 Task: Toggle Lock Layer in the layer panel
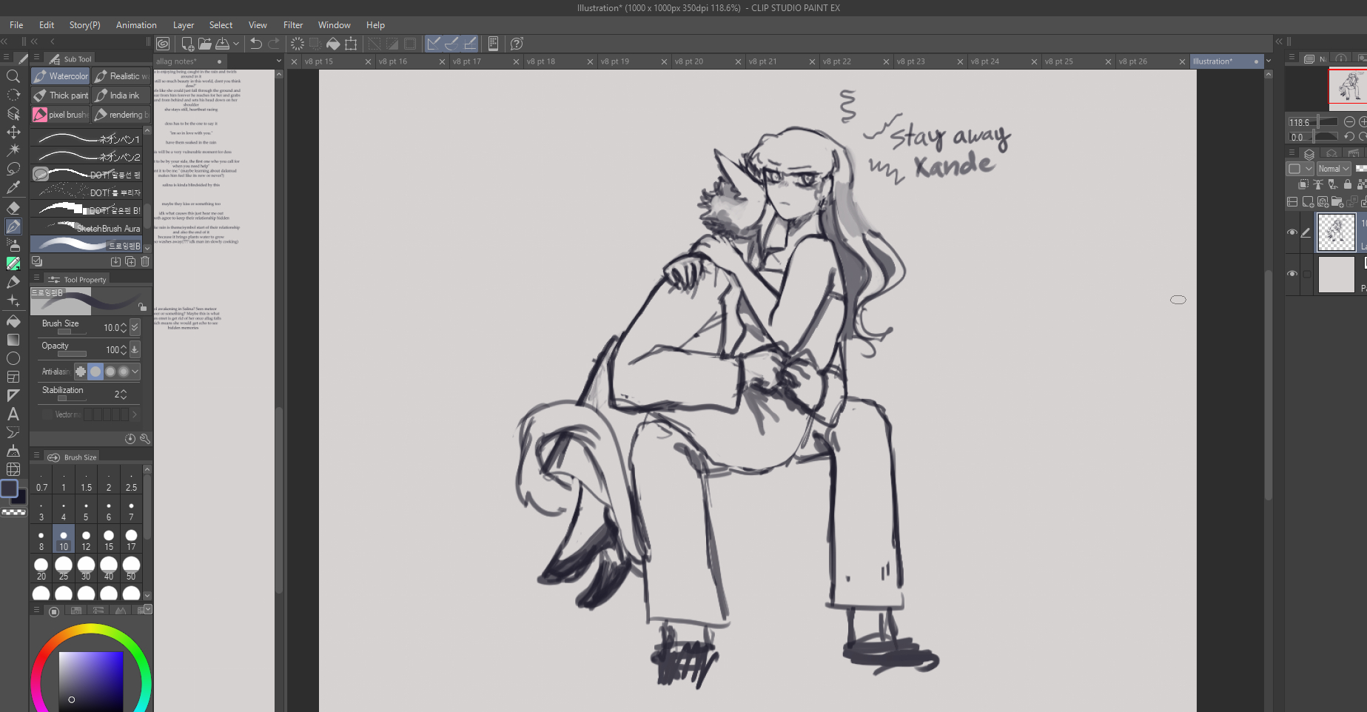coord(1347,184)
